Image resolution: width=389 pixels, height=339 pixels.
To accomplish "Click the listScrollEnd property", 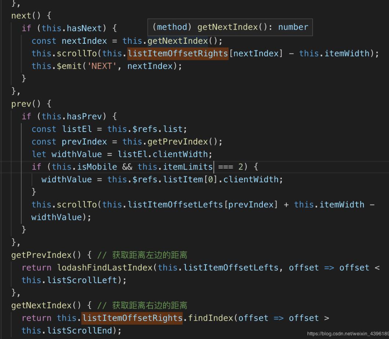I will point(80,331).
